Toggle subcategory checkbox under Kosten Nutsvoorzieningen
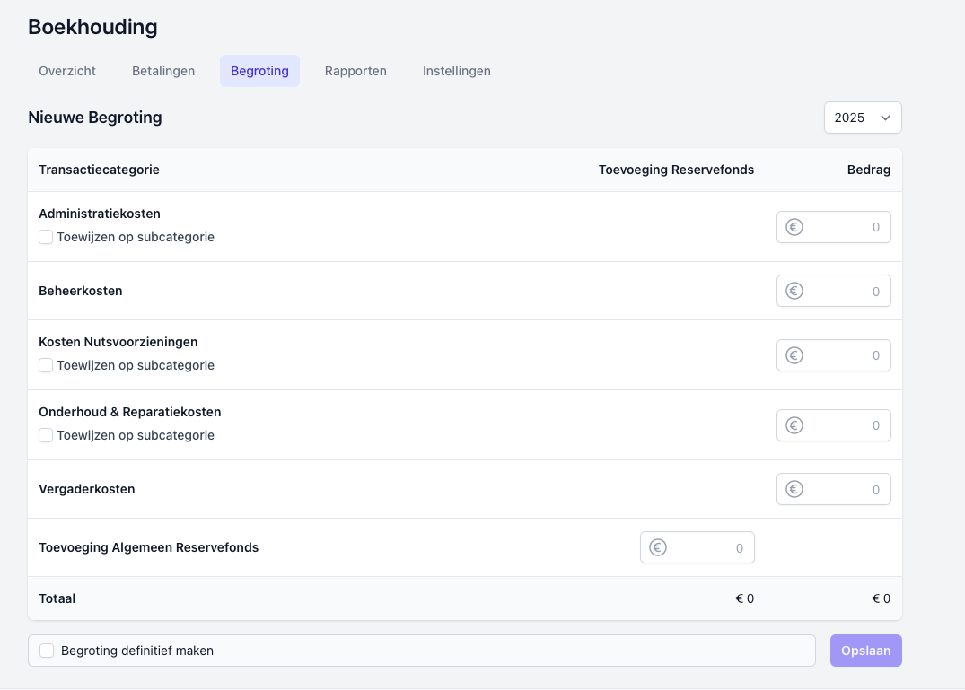 tap(46, 365)
